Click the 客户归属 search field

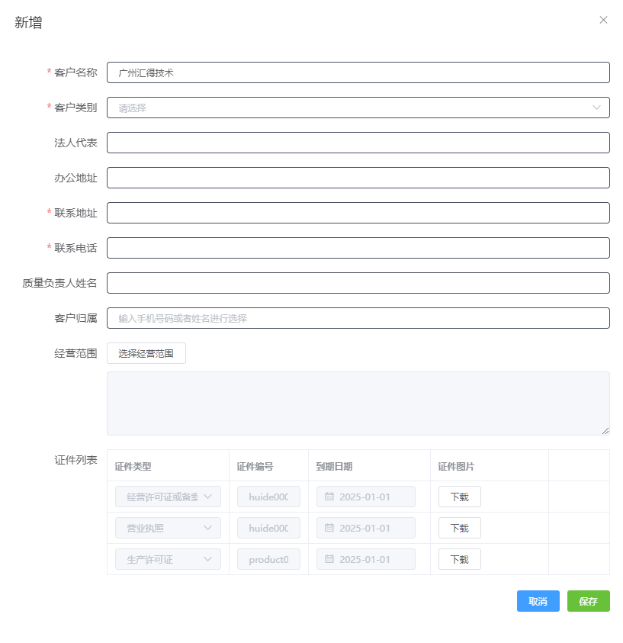(x=358, y=318)
